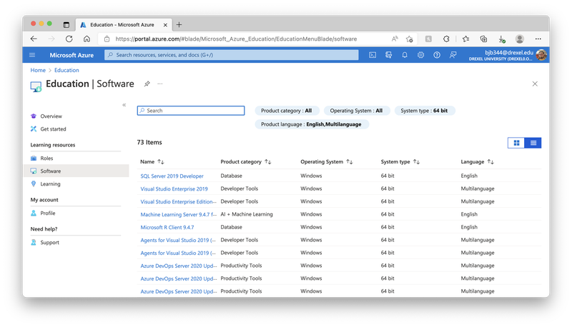Go back in browser history
The height and width of the screenshot is (327, 572).
[34, 39]
